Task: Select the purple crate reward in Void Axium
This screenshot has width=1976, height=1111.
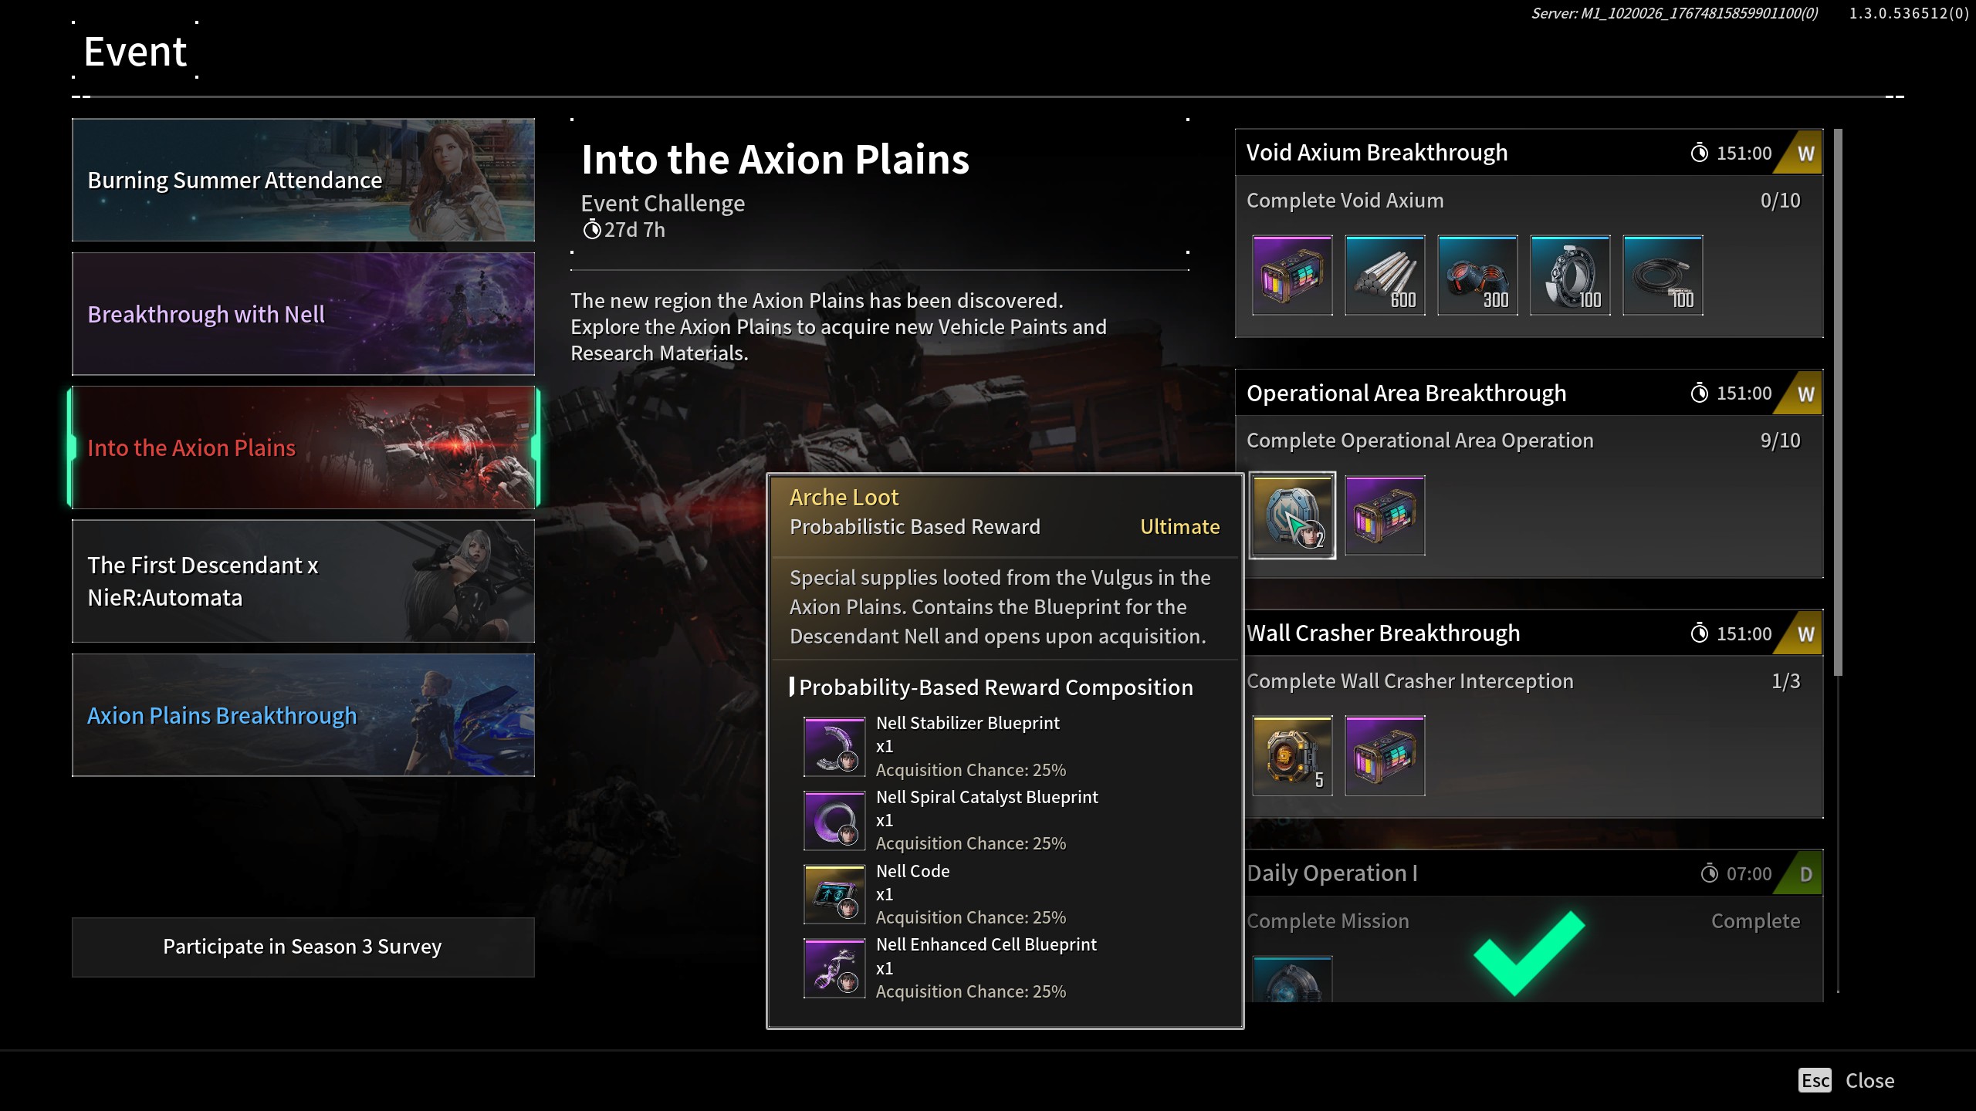Action: click(1292, 275)
